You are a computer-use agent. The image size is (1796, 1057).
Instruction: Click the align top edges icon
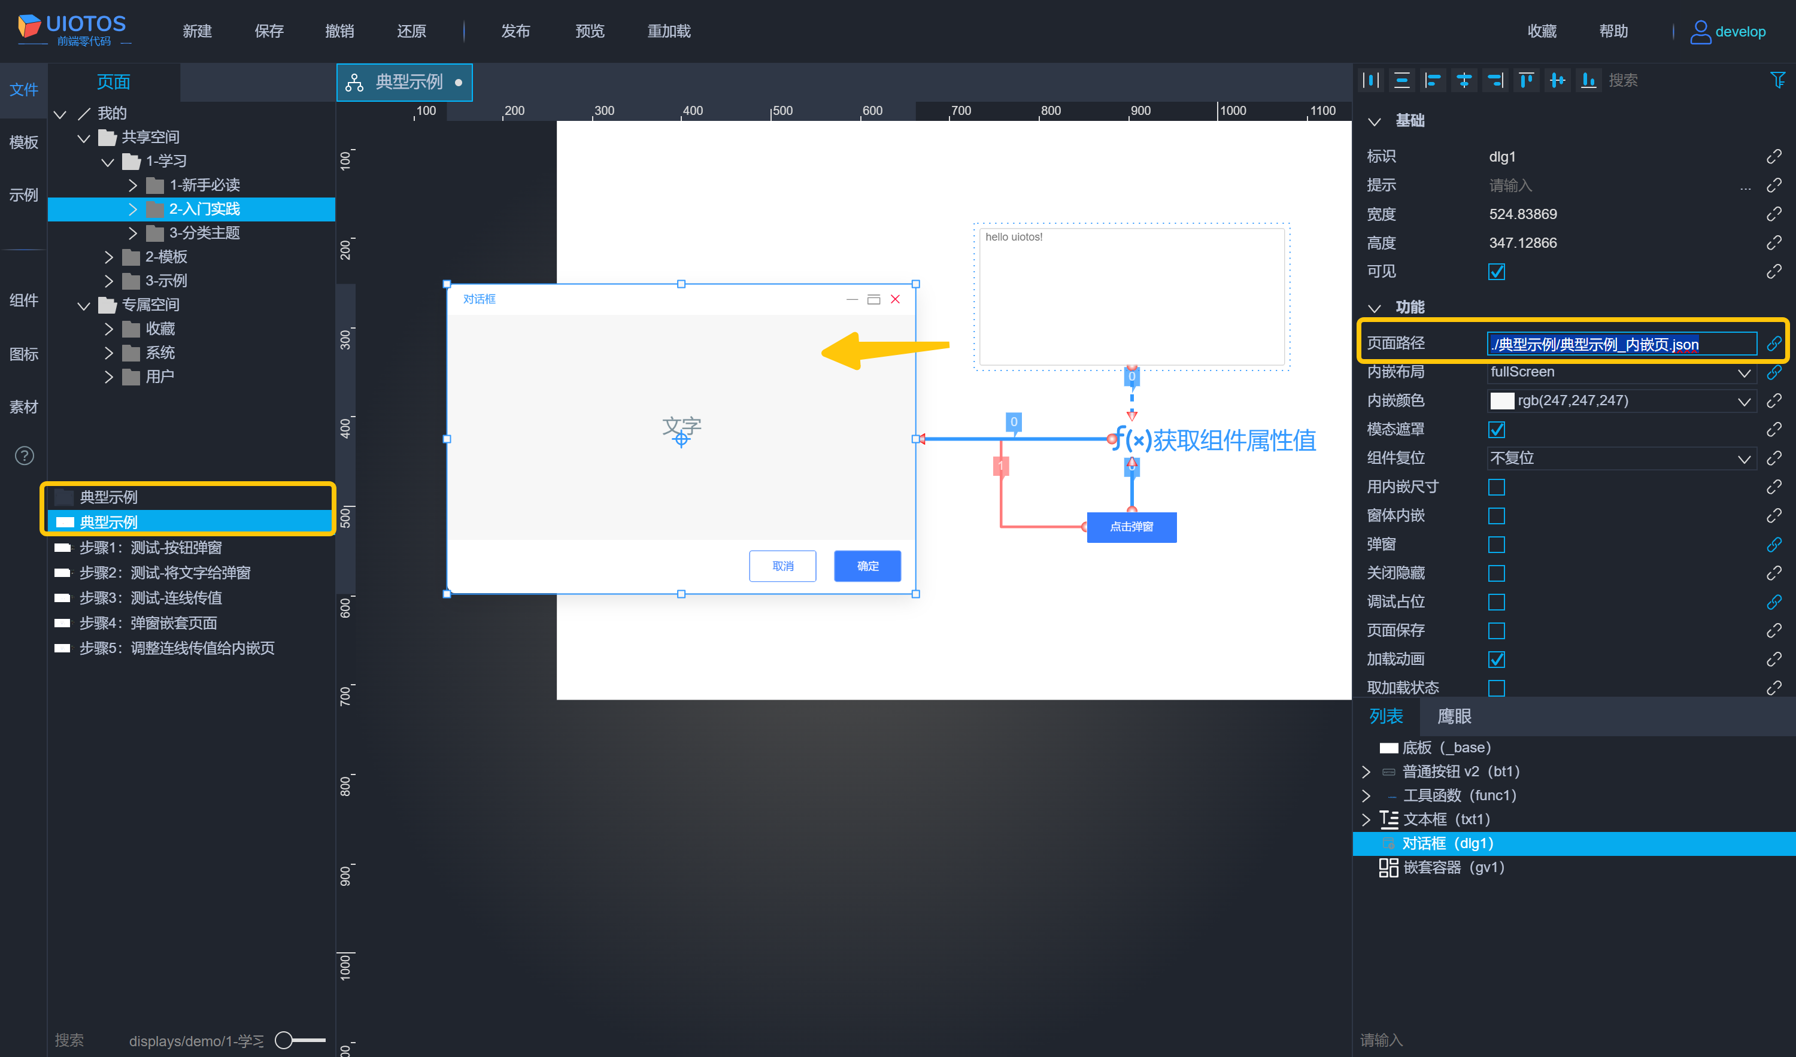[1526, 81]
